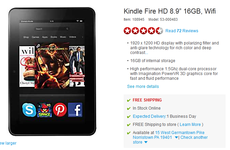Click the Hunger Games cover thumbnail
Screen dimensions: 230x150
click(52, 65)
